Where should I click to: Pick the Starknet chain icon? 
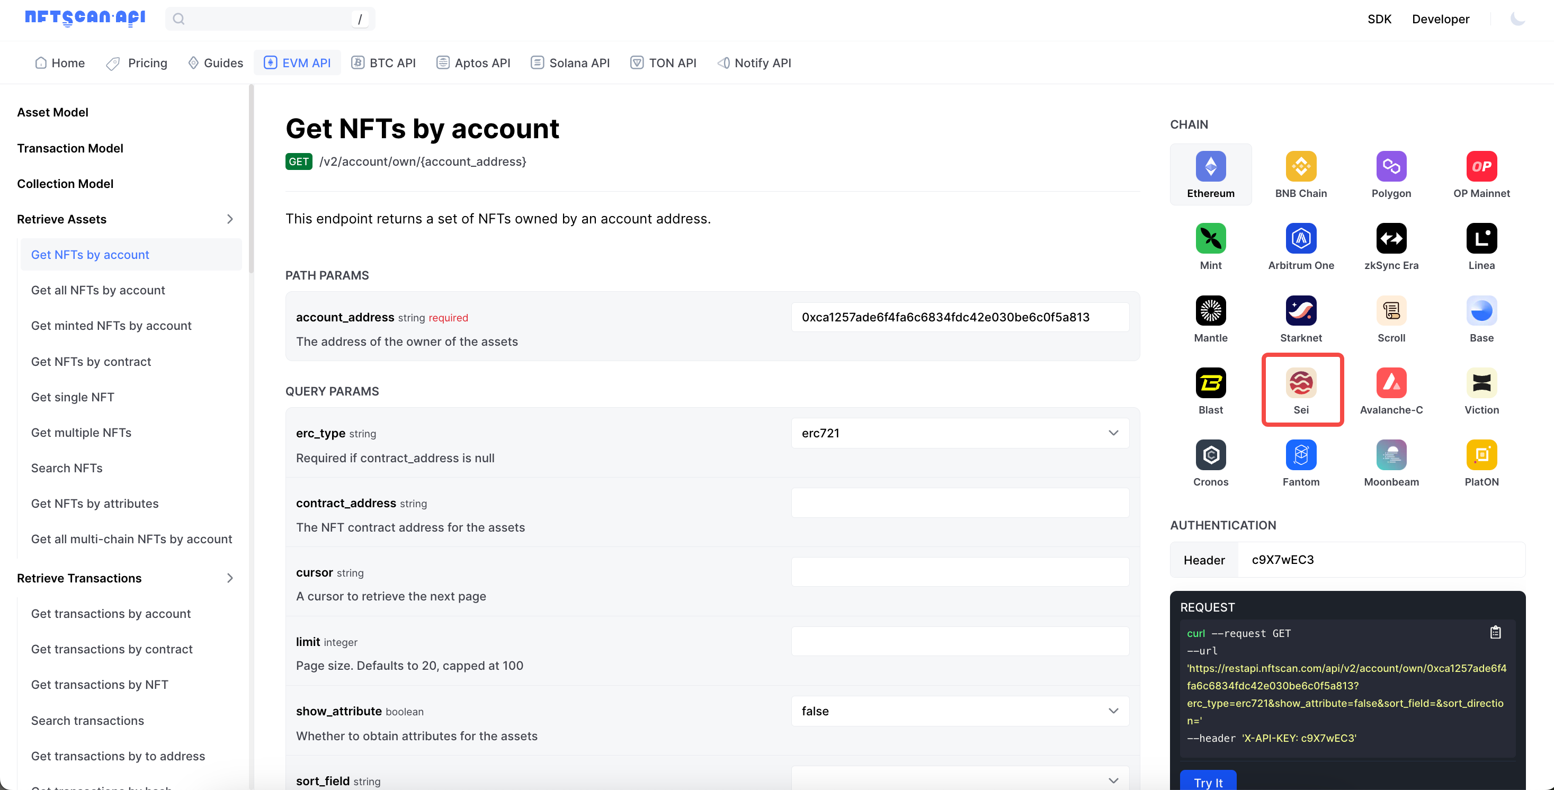coord(1301,311)
